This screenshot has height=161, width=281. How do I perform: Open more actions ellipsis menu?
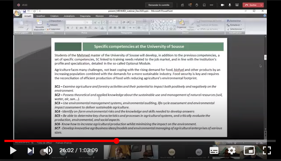point(211,5)
